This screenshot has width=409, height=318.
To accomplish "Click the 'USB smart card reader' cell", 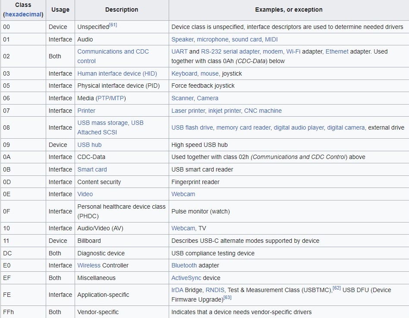I will [x=289, y=169].
